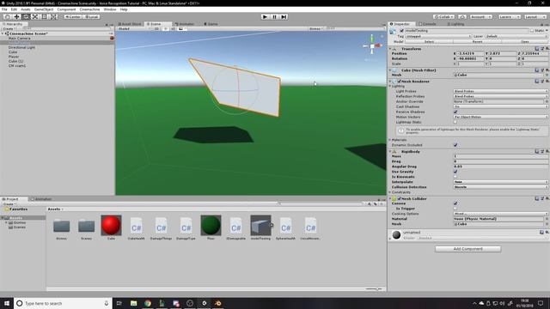This screenshot has width=550, height=309.
Task: Select the combined Transform tool
Action: [53, 16]
